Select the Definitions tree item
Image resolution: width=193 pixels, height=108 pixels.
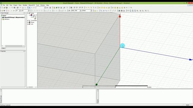coord(7,19)
